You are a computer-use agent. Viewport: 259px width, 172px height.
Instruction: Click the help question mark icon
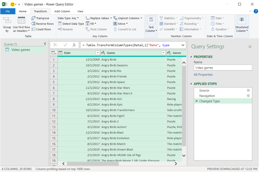coord(256,11)
